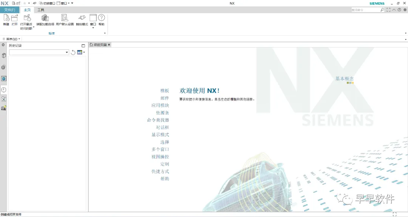408x217 pixels.
Task: Open 装配加载选项 assembly load options
Action: 45,20
